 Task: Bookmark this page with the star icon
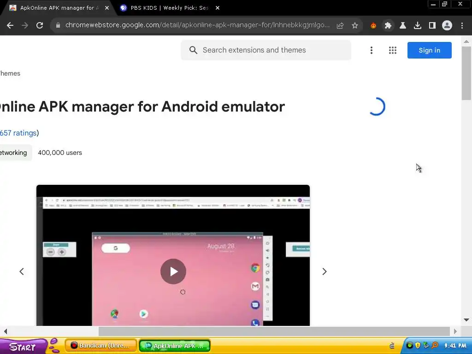(x=355, y=26)
